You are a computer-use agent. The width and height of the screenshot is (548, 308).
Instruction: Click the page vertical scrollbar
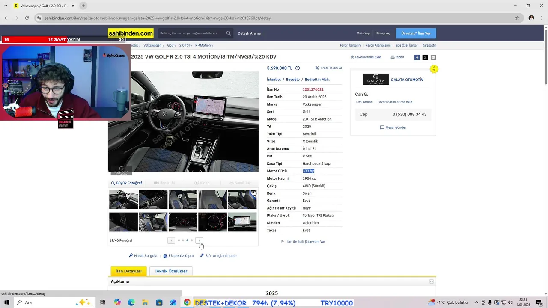(x=545, y=56)
